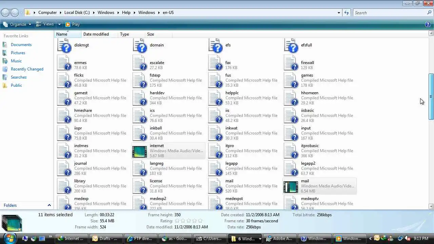This screenshot has height=244, width=434.
Task: Open the Explorer help button
Action: click(428, 24)
